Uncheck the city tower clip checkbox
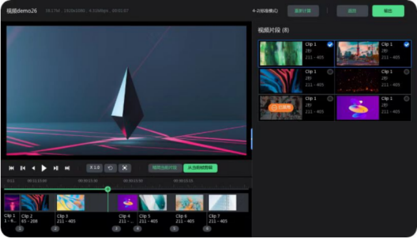Screen dimensions: 417x238 pos(406,44)
